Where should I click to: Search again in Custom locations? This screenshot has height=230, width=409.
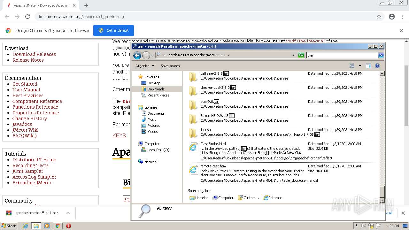[x=248, y=198]
